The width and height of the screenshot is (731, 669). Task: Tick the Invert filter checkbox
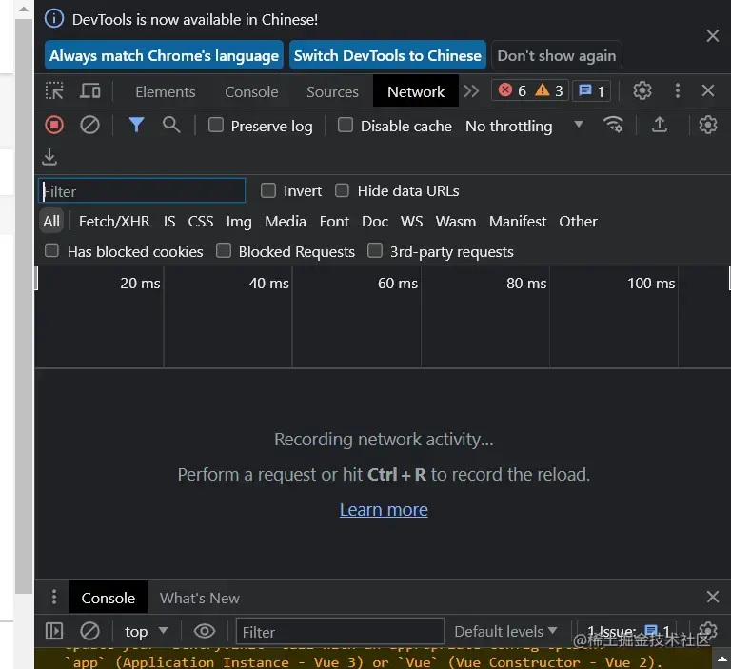(x=268, y=190)
